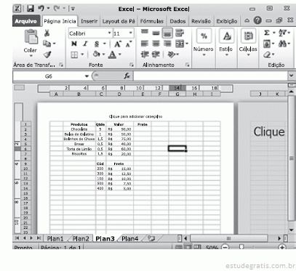296x271 pixels.
Task: Click the AutoSum sigma icon
Action: pos(267,33)
